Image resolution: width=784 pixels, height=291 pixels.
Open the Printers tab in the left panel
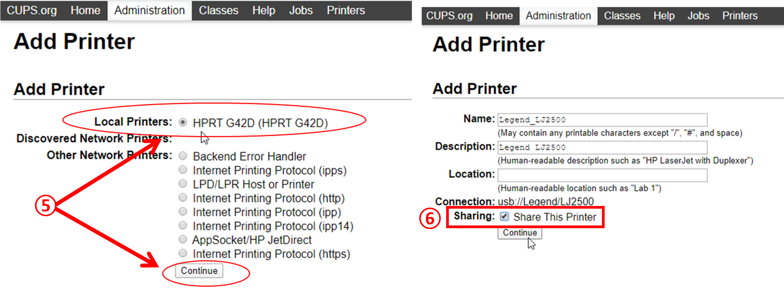pyautogui.click(x=346, y=10)
